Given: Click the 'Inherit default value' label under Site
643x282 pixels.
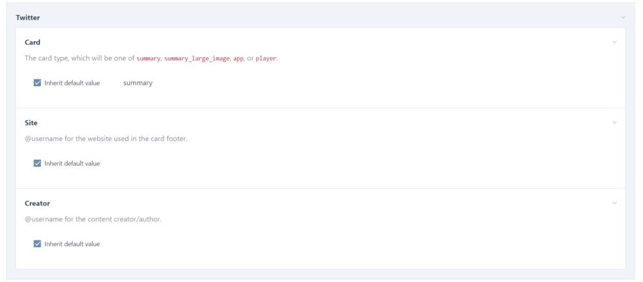Looking at the screenshot, I should (x=72, y=163).
